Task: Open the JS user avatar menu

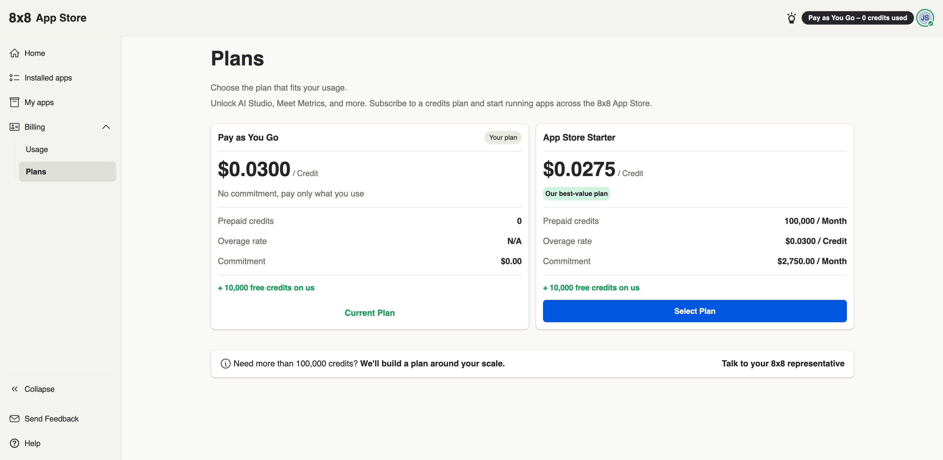Action: pyautogui.click(x=925, y=18)
